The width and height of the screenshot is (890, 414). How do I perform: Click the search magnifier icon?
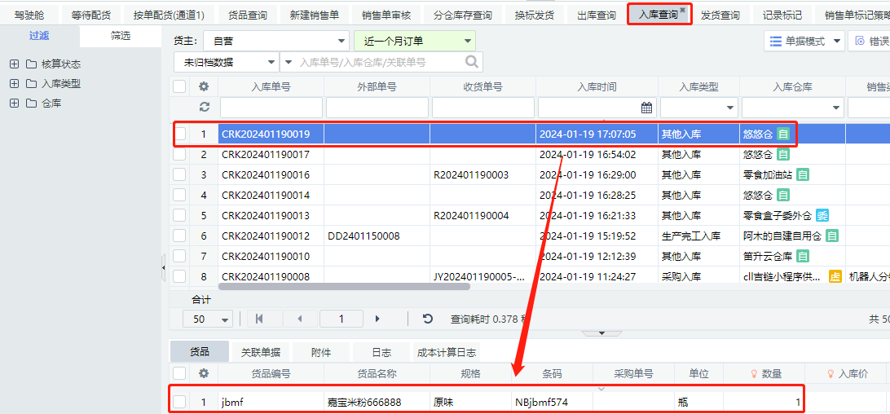pyautogui.click(x=472, y=62)
